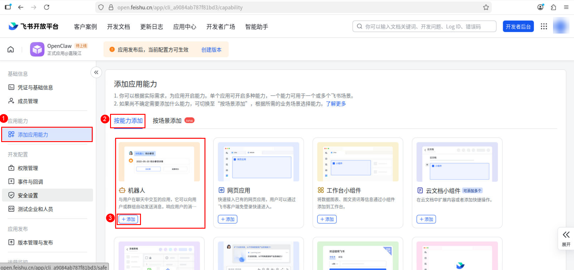Click the 工作台小组件 grid icon
Image resolution: width=574 pixels, height=270 pixels.
[x=321, y=190]
